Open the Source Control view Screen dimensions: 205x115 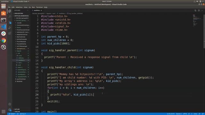(10, 22)
